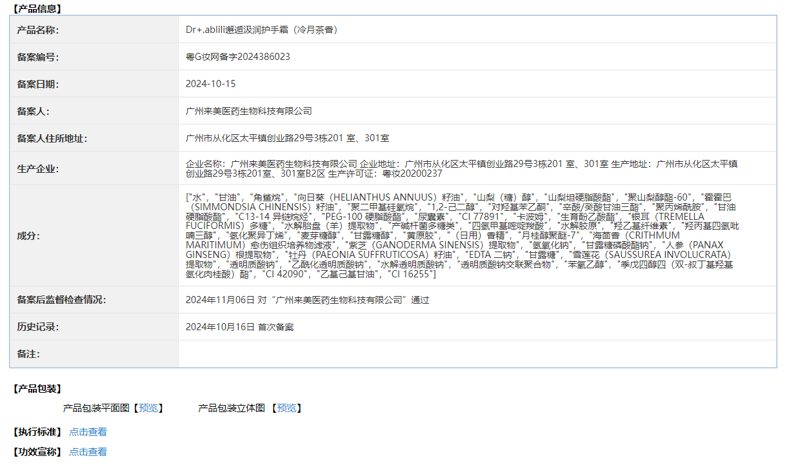The image size is (787, 465).
Task: Select 广州来美医药生物科技有限公司 in the 备案人 row
Action: tap(249, 111)
